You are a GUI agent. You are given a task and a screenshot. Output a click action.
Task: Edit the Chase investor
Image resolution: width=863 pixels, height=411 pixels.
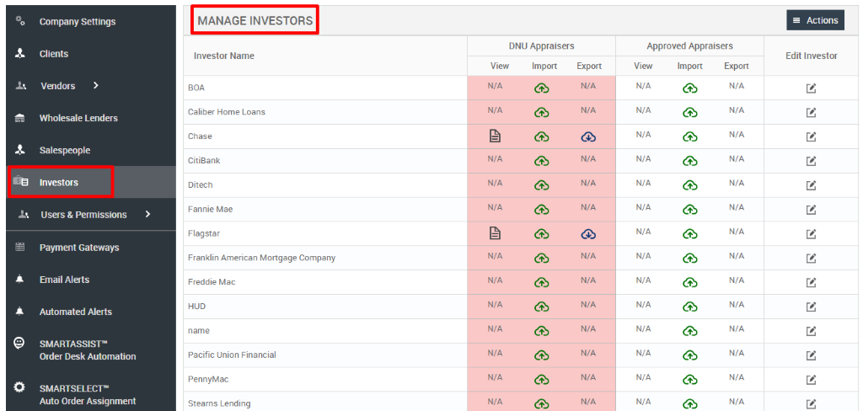tap(811, 137)
